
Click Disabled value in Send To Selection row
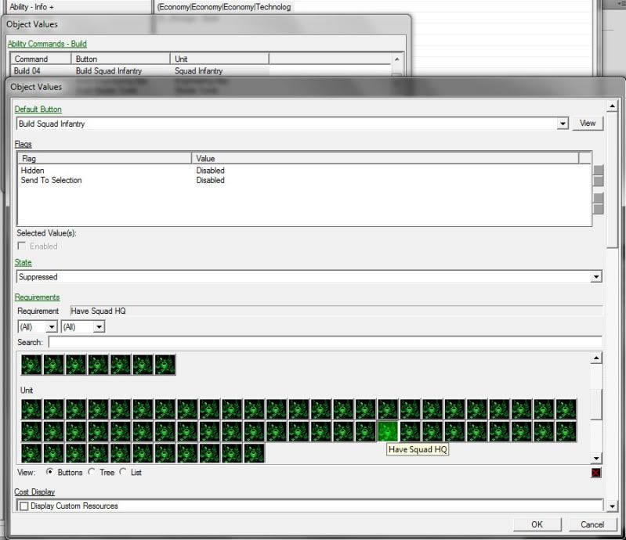coord(211,180)
